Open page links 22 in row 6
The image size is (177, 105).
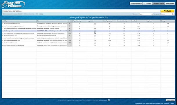tap(95, 36)
